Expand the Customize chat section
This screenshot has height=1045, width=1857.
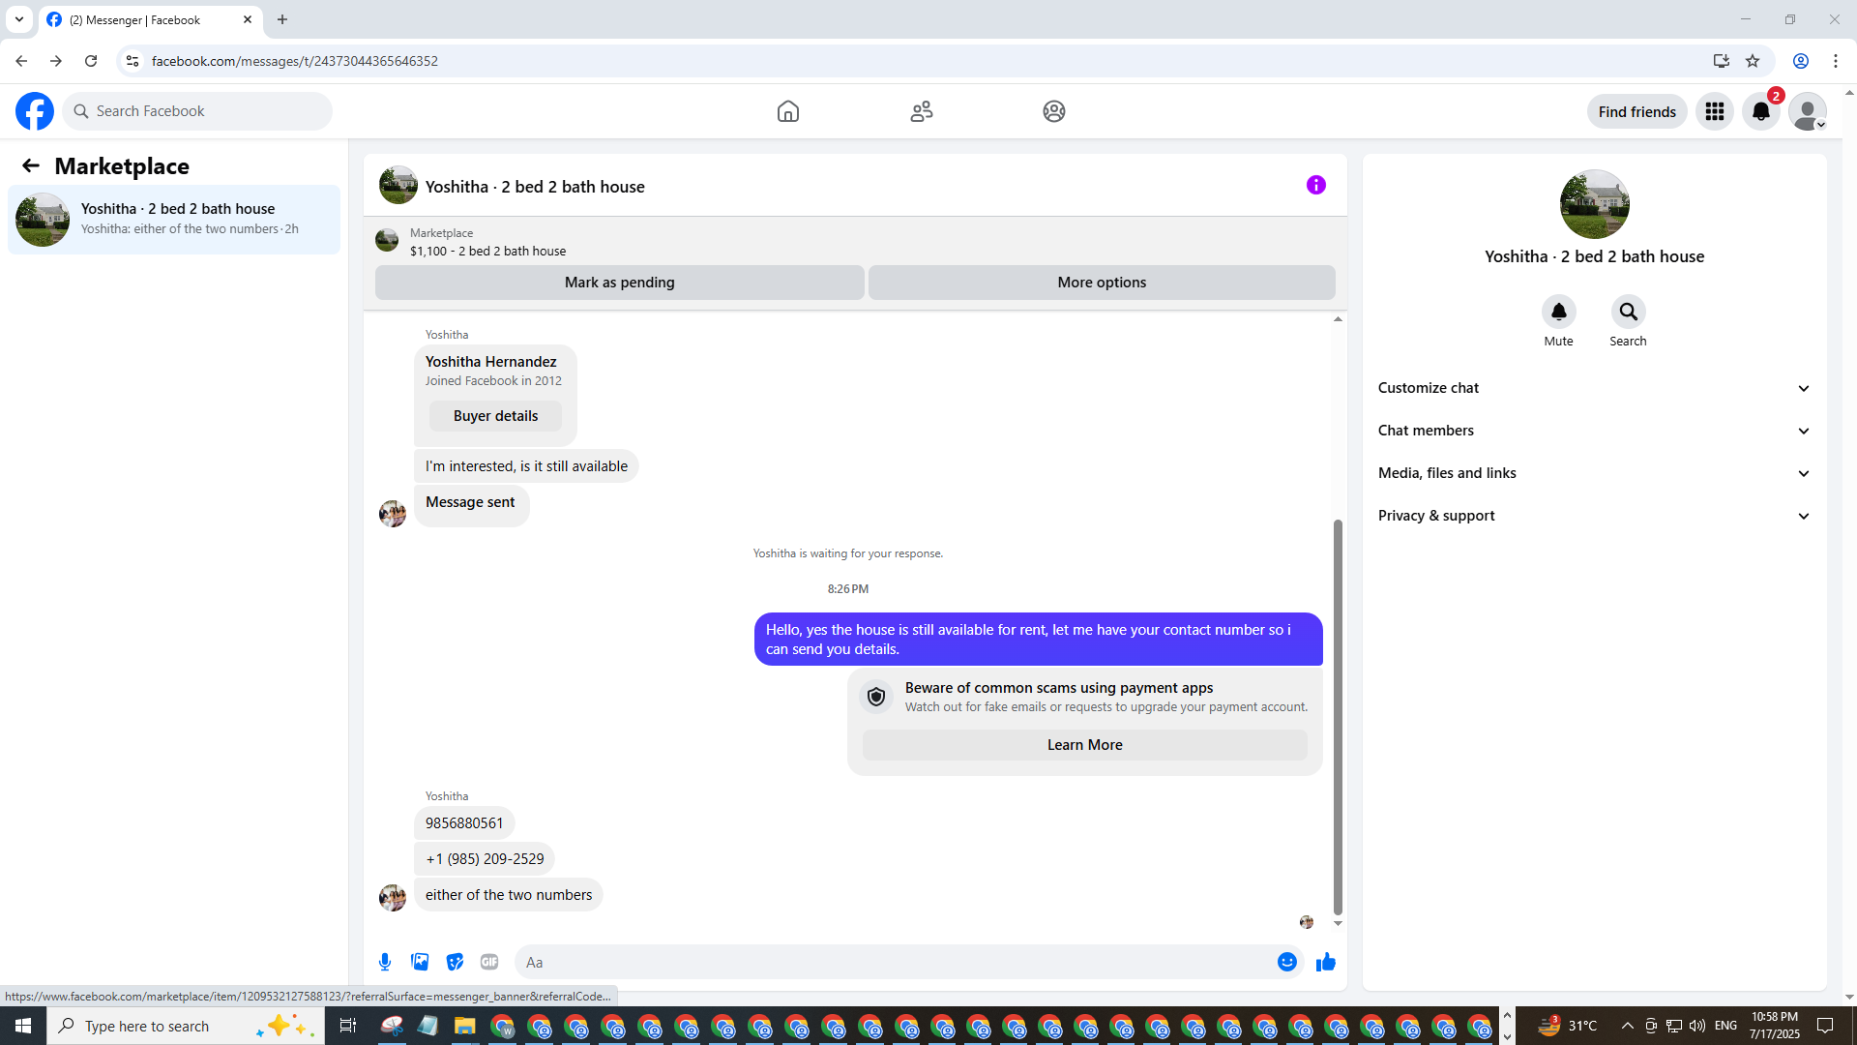point(1594,388)
